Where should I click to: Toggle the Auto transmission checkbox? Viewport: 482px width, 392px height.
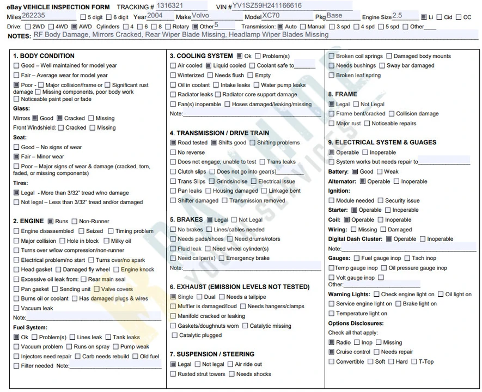click(280, 27)
